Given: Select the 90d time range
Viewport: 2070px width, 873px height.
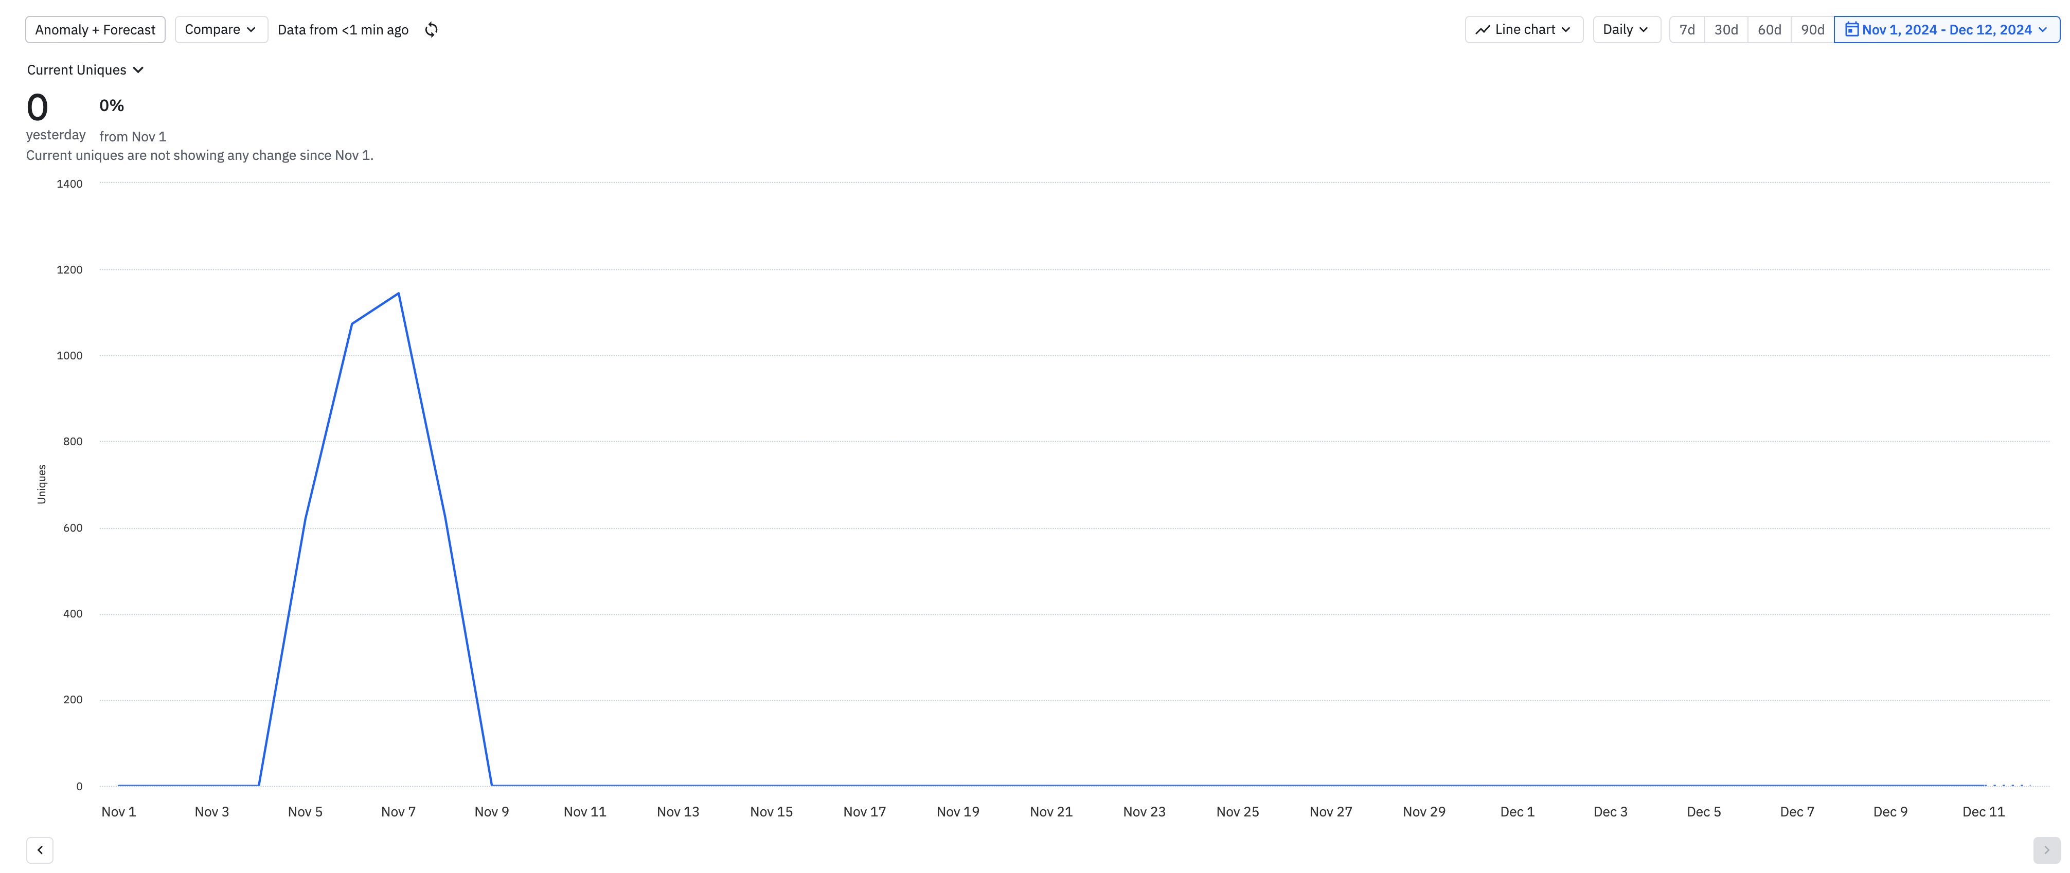Looking at the screenshot, I should click(1812, 30).
